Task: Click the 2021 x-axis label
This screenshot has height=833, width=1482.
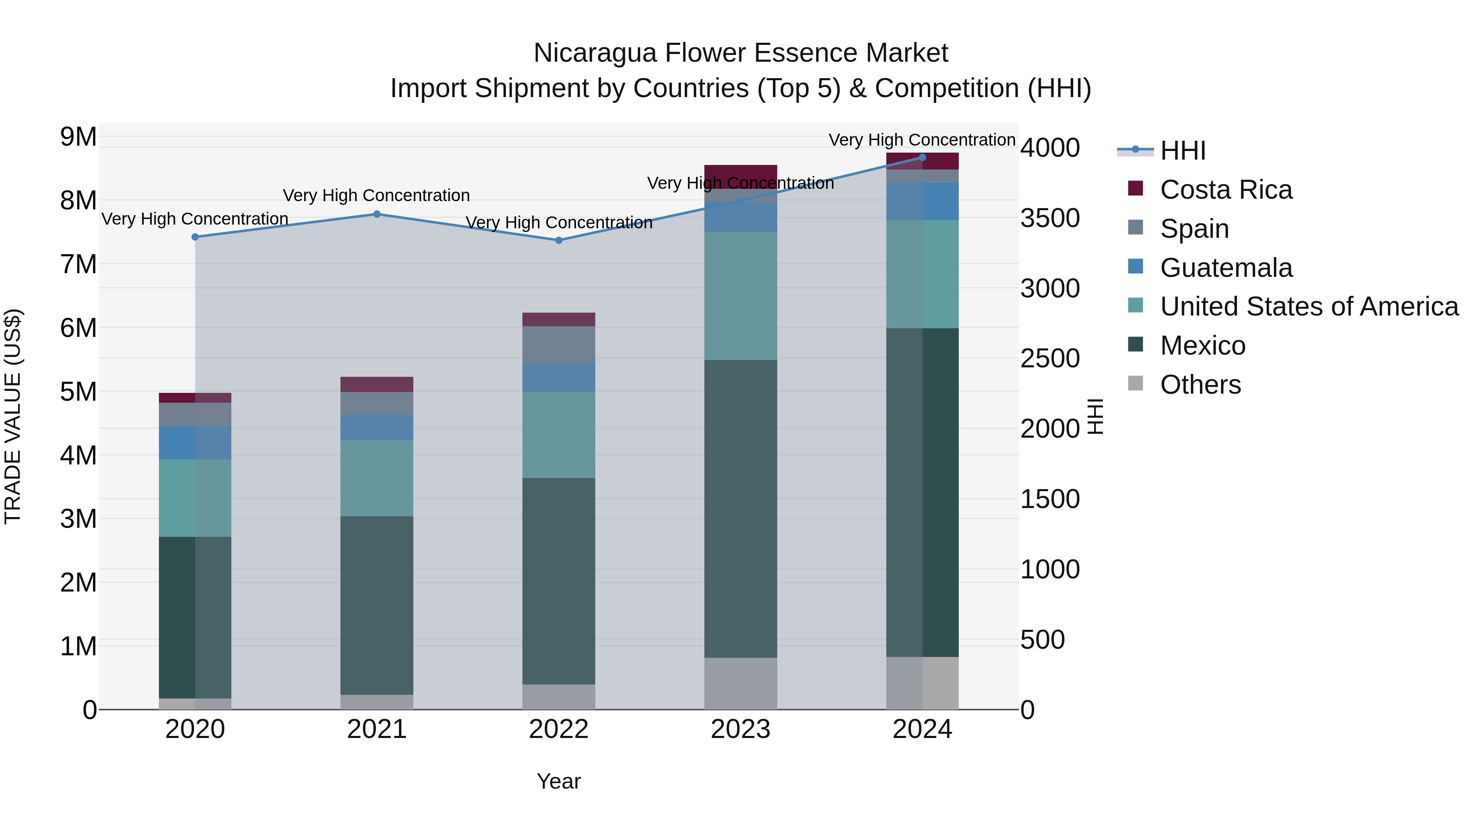Action: [377, 729]
